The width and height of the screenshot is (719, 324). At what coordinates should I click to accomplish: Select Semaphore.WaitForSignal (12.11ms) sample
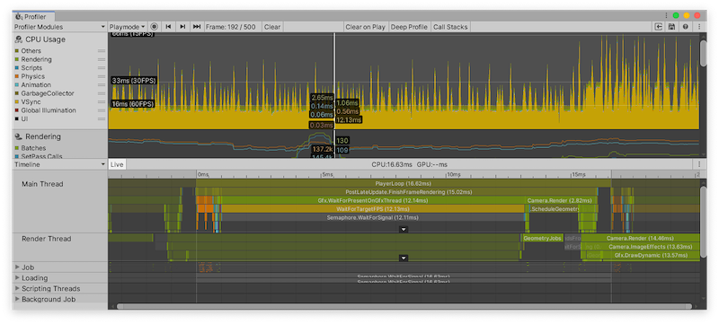click(x=373, y=217)
